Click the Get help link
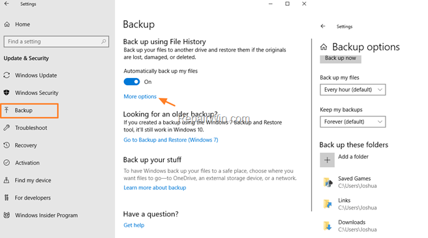The image size is (428, 238). pos(134,225)
